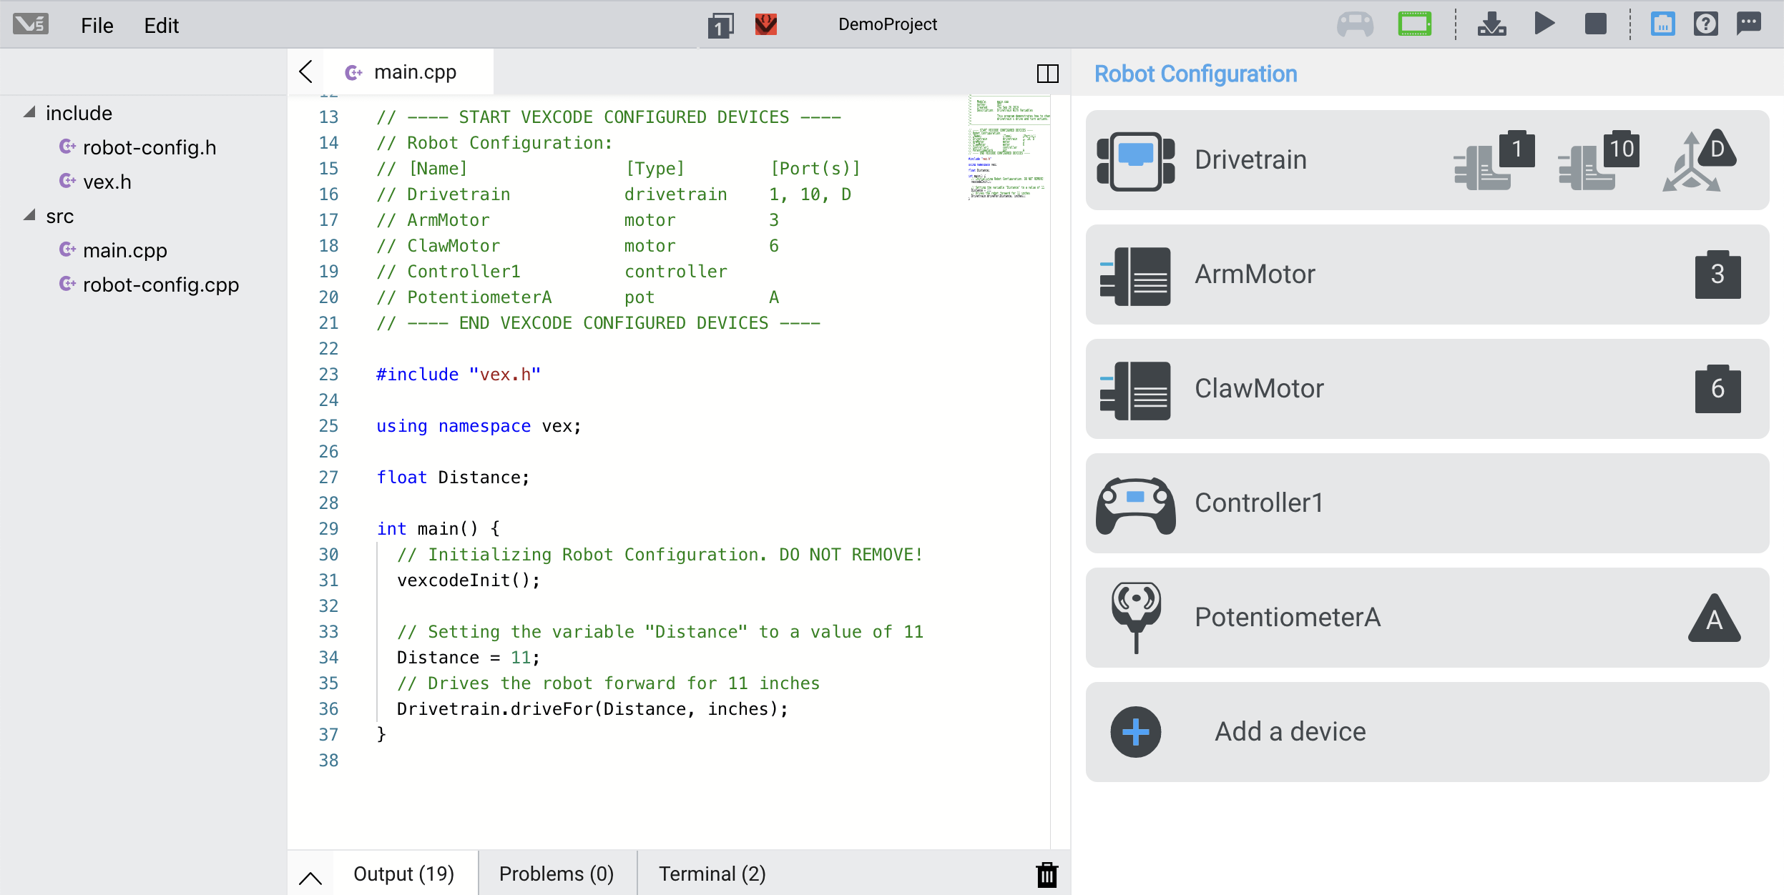Screen dimensions: 1784x895
Task: Stop the running program
Action: pos(1595,24)
